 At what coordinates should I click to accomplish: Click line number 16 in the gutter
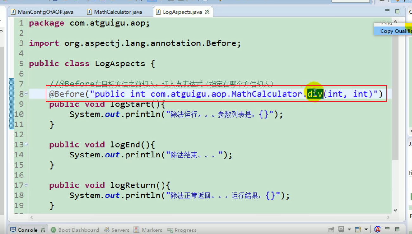pos(19,175)
